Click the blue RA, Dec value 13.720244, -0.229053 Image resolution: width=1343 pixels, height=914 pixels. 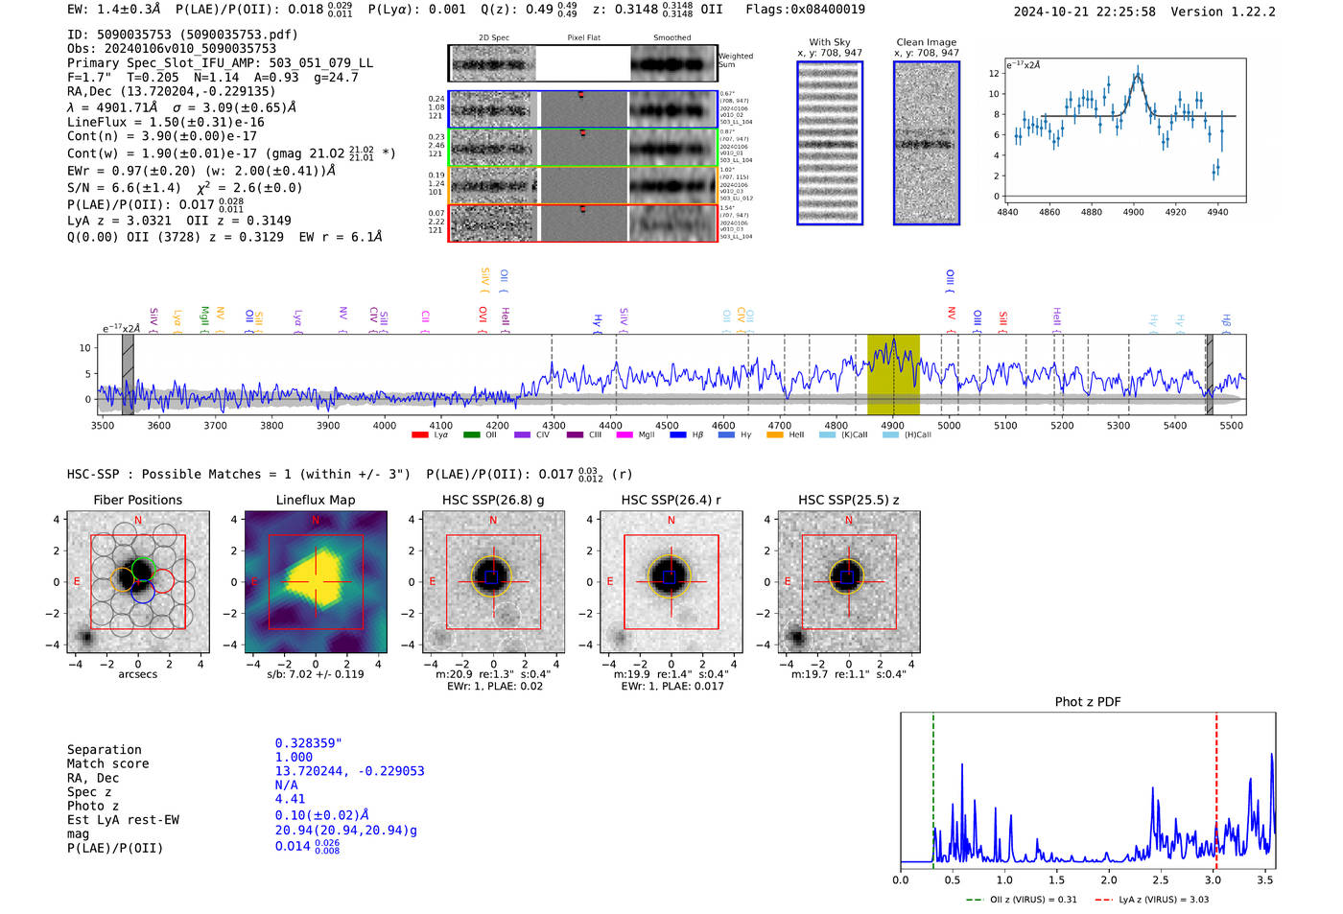(x=349, y=771)
